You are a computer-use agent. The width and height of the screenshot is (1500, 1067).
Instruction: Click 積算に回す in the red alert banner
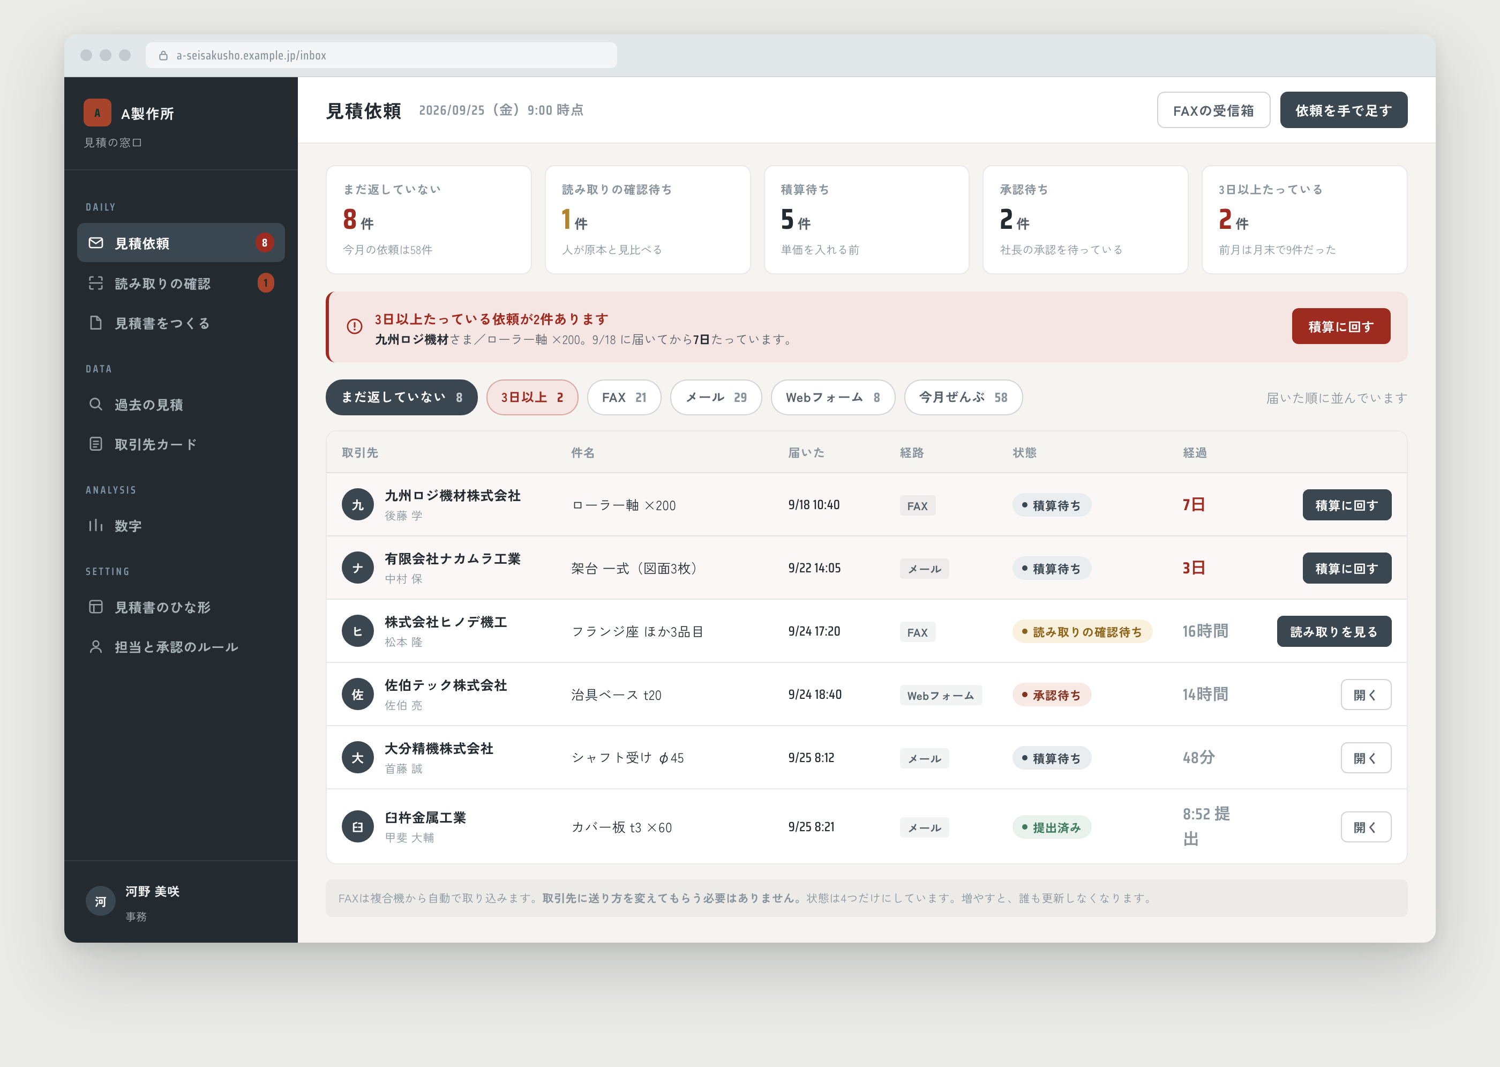(x=1340, y=326)
